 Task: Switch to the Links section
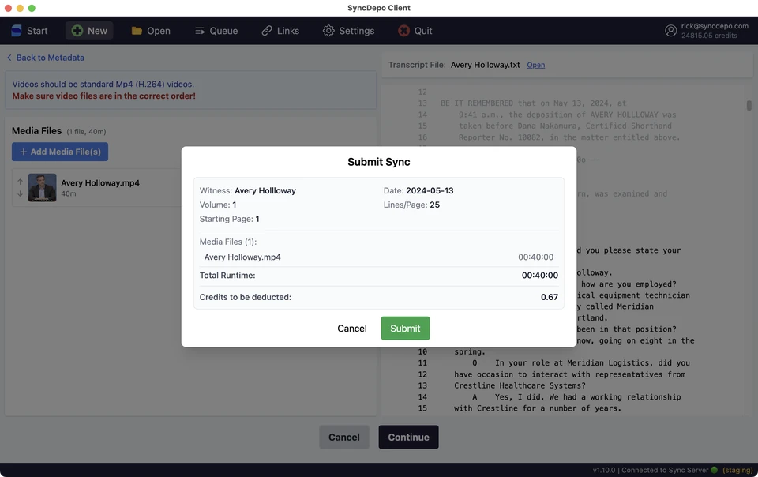pos(280,31)
